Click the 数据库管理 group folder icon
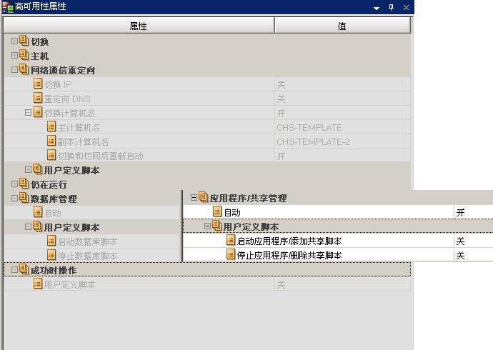Image resolution: width=493 pixels, height=350 pixels. pyautogui.click(x=24, y=198)
